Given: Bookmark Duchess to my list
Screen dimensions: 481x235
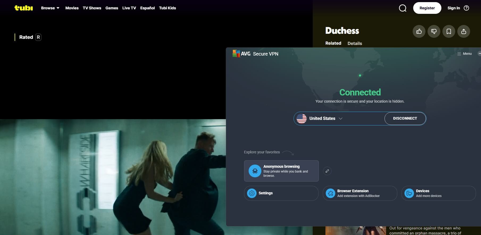Looking at the screenshot, I should click(x=449, y=31).
